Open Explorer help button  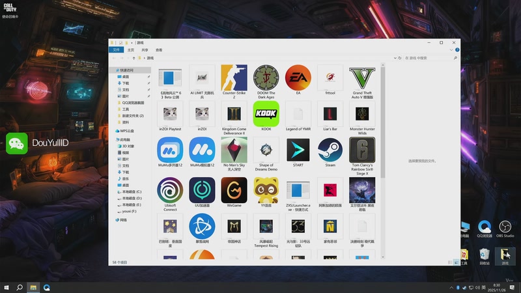coord(457,50)
